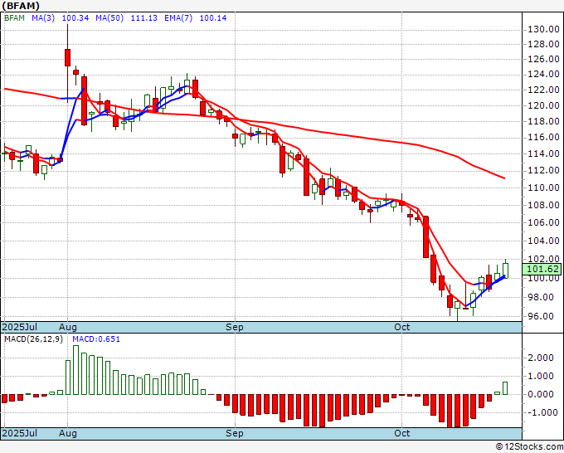Click the 1.000 MACD axis label
The image size is (564, 453).
(540, 376)
